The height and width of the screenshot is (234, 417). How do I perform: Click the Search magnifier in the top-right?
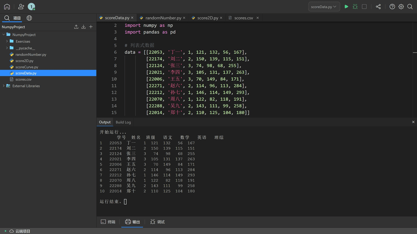(410, 6)
